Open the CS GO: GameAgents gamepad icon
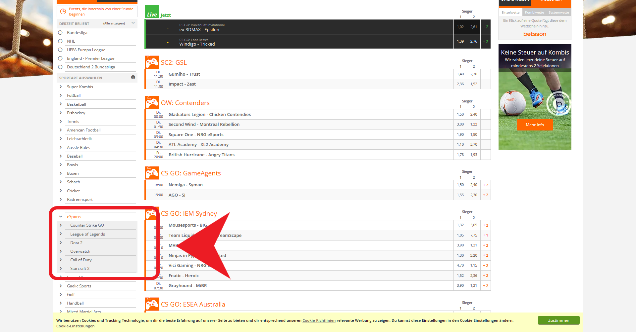This screenshot has height=332, width=636. [x=152, y=173]
